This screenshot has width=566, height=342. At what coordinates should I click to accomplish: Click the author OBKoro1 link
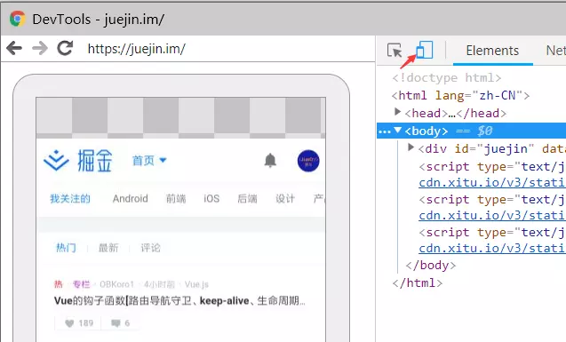coord(116,284)
